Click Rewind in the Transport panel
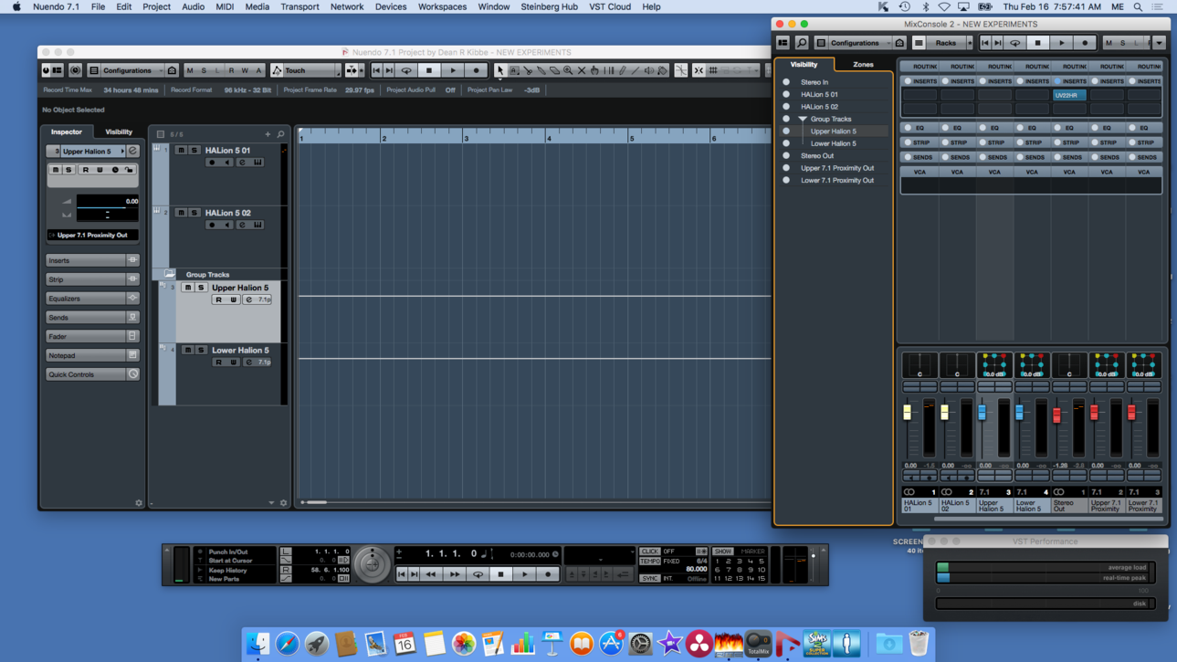This screenshot has width=1177, height=662. (x=431, y=574)
